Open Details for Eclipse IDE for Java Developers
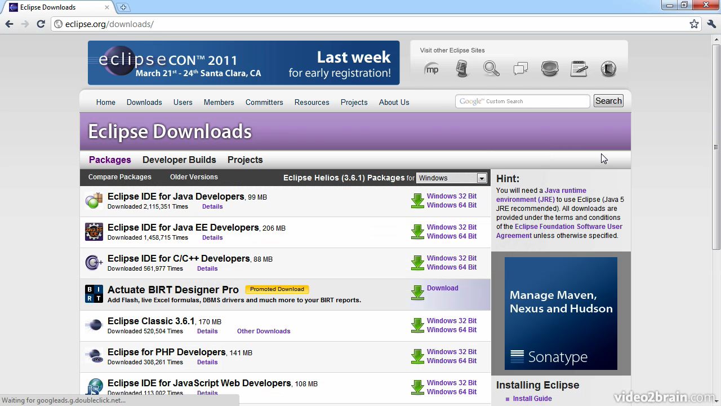The image size is (721, 406). click(212, 206)
